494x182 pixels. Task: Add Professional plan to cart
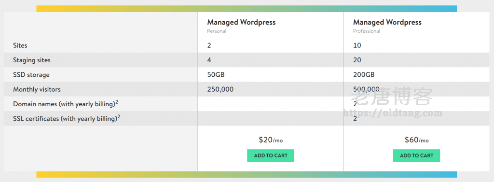416,155
